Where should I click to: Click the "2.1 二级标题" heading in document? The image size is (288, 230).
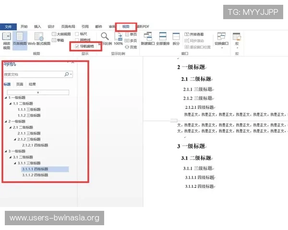(x=196, y=79)
